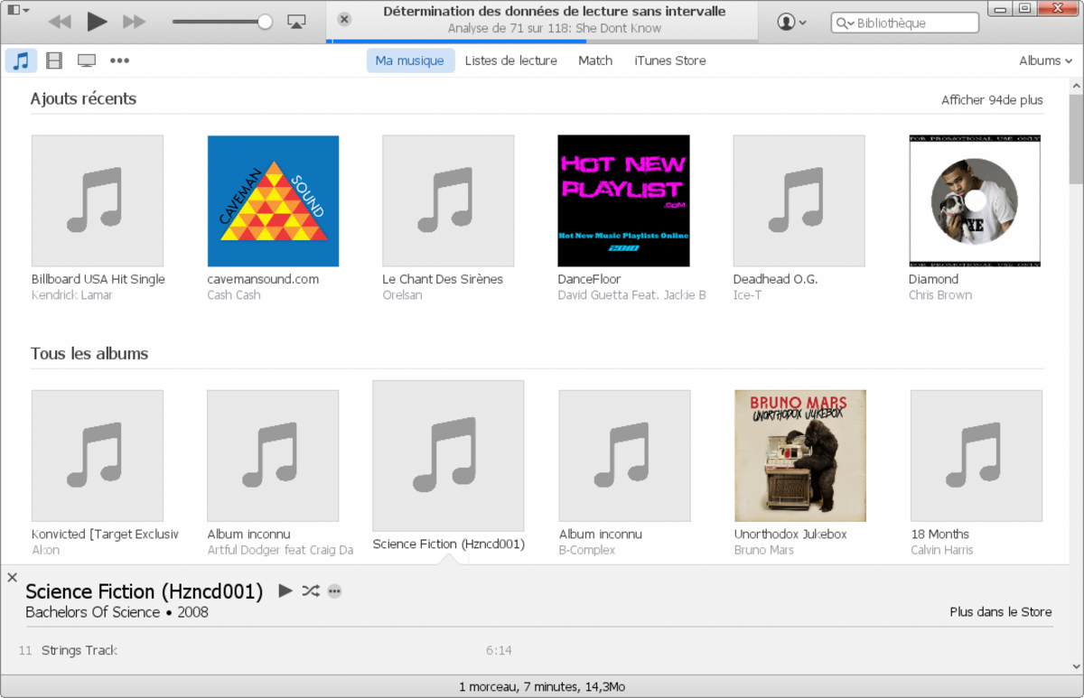1084x698 pixels.
Task: Click the Tous les albums heading
Action: click(x=89, y=353)
